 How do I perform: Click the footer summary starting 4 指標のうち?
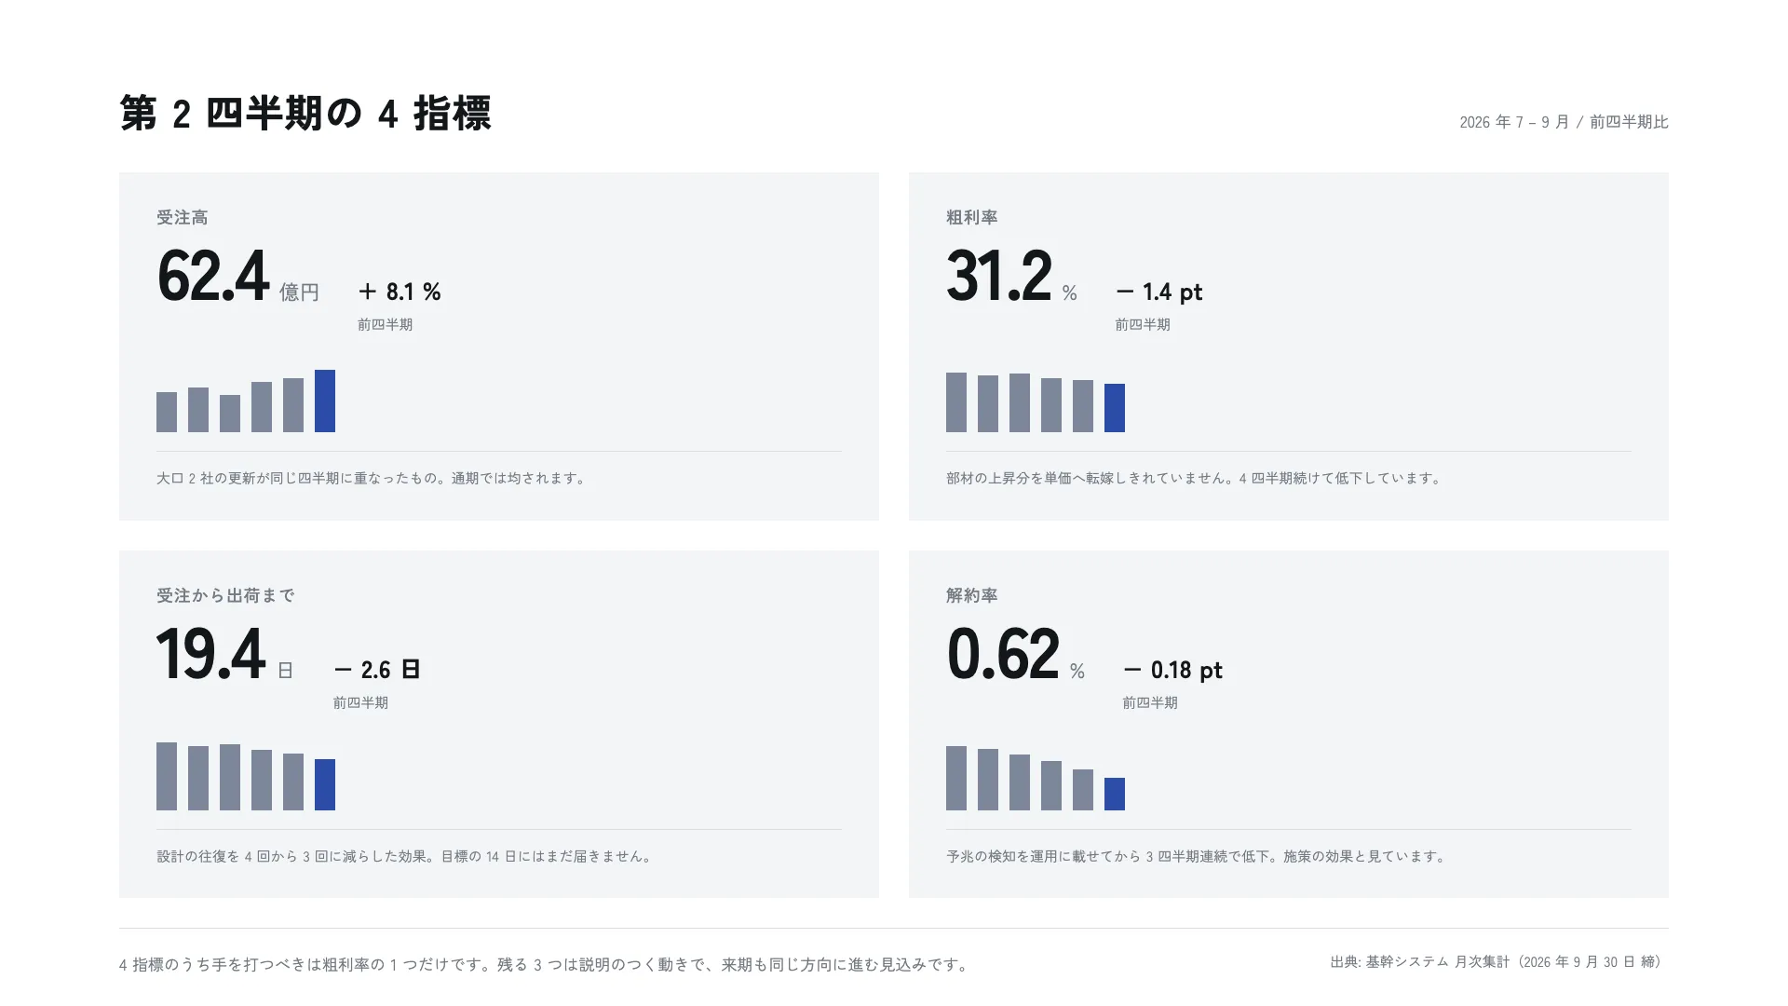(546, 965)
